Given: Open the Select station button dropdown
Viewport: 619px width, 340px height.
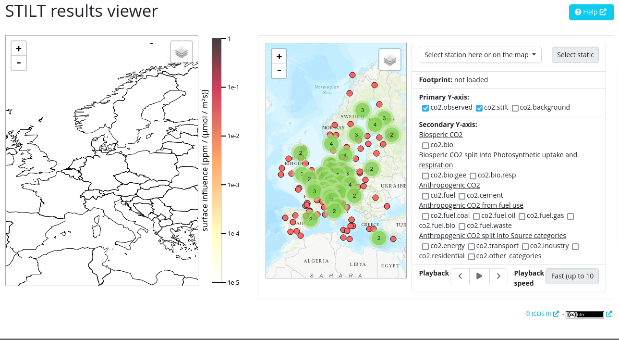Looking at the screenshot, I should (x=575, y=55).
